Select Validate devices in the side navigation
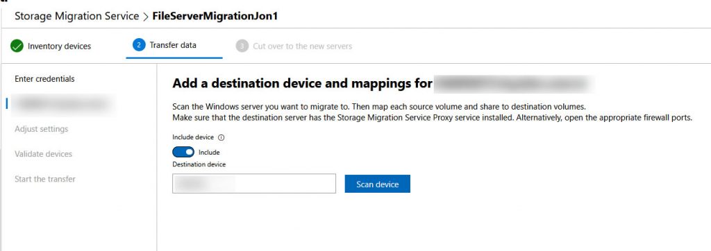Screen dimensions: 711x251 coord(44,154)
